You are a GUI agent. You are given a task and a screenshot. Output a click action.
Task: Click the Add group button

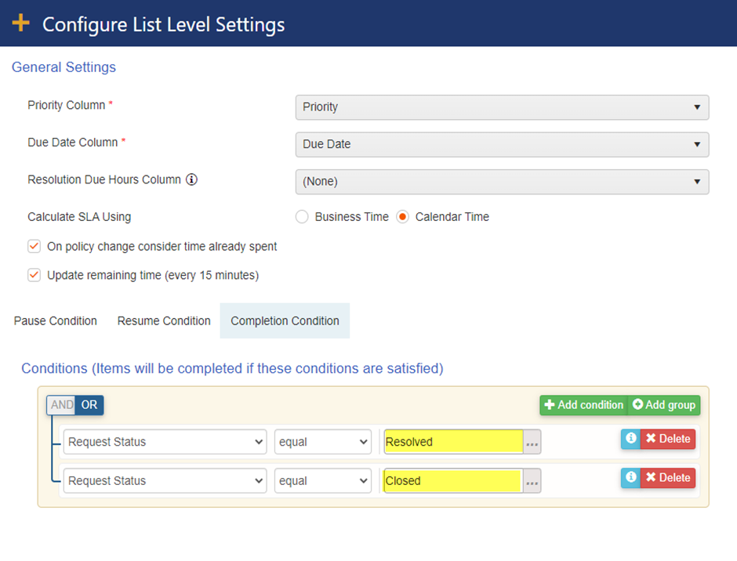click(x=664, y=405)
